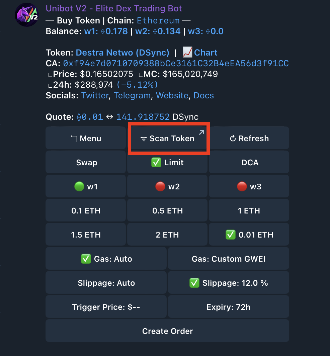The height and width of the screenshot is (356, 330).
Task: Click the Unibot V2 avatar icon
Action: [27, 15]
